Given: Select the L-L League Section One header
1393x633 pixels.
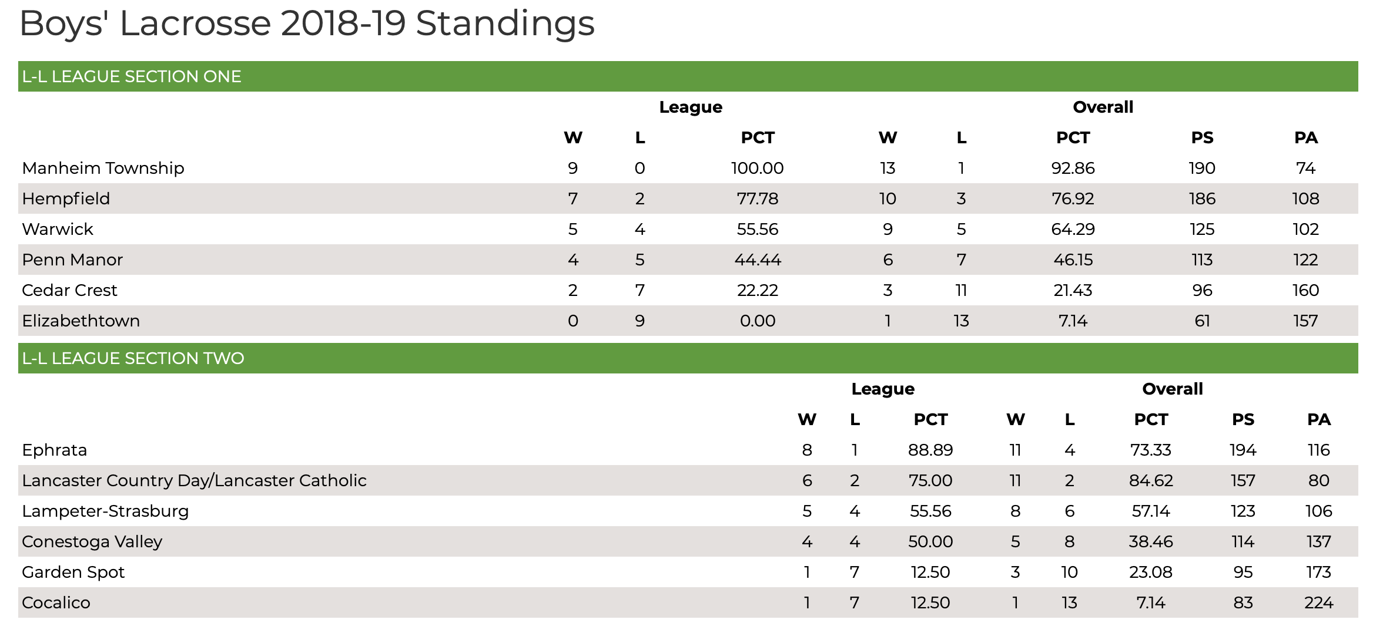Looking at the screenshot, I should (x=688, y=76).
